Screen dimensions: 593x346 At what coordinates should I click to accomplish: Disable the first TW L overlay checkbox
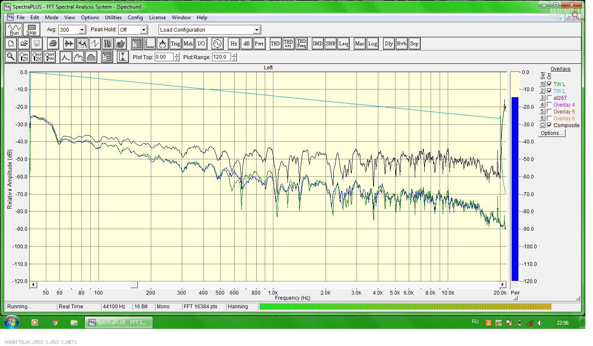[550, 84]
